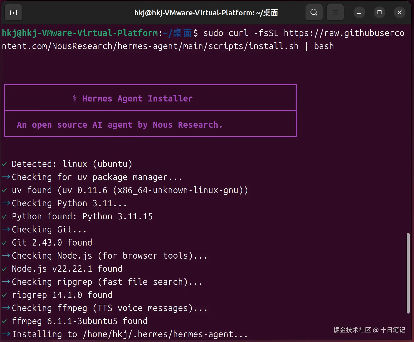The image size is (414, 342).
Task: Click the 'Checking Python 3.11...' line
Action: tap(69, 203)
